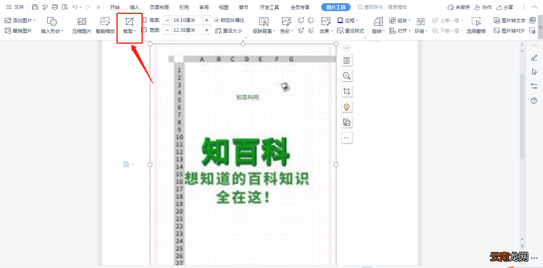
Task: Switch to the 审阅 tab
Action: [x=204, y=7]
